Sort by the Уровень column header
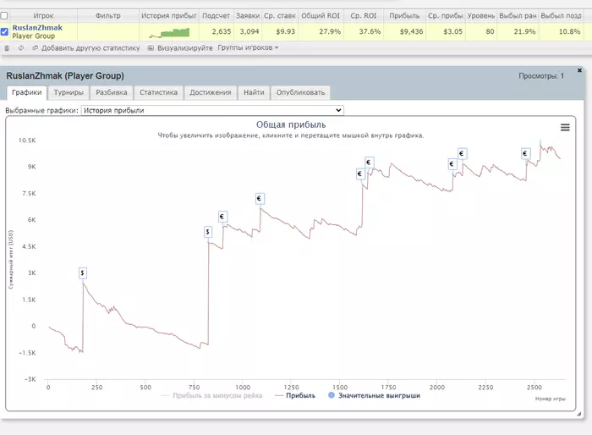 click(x=481, y=16)
